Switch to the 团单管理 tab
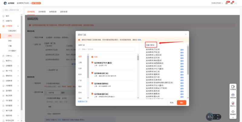 pyautogui.click(x=31, y=12)
